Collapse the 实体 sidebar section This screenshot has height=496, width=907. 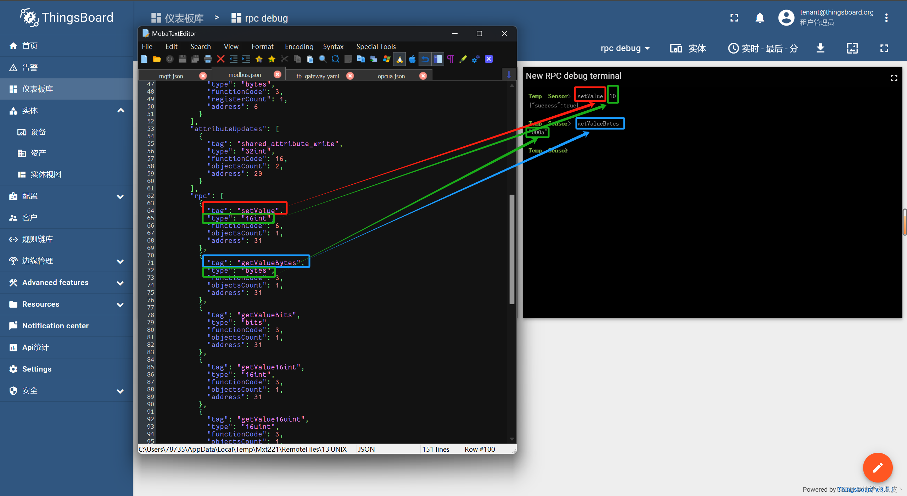coord(121,110)
